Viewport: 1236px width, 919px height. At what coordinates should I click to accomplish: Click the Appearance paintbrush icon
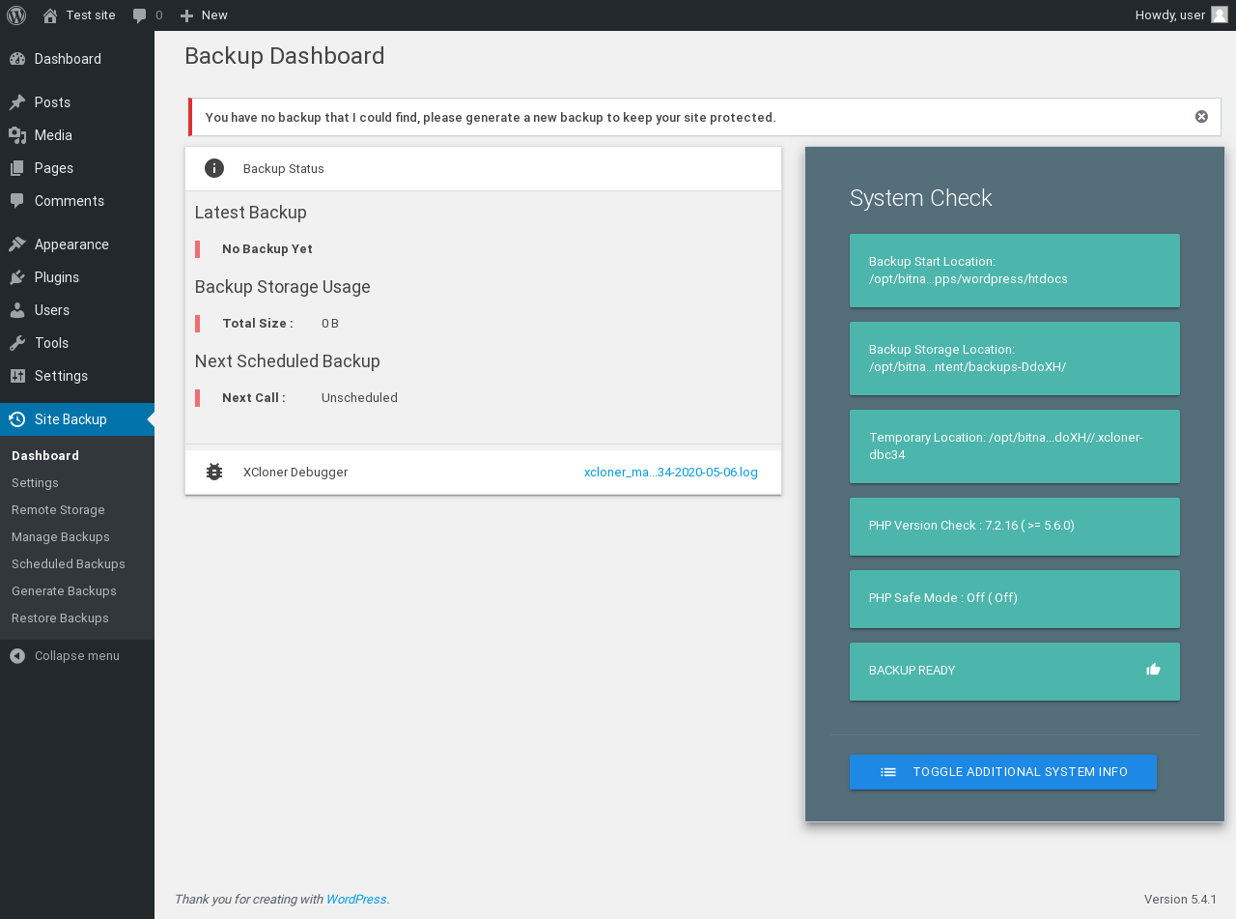click(17, 244)
